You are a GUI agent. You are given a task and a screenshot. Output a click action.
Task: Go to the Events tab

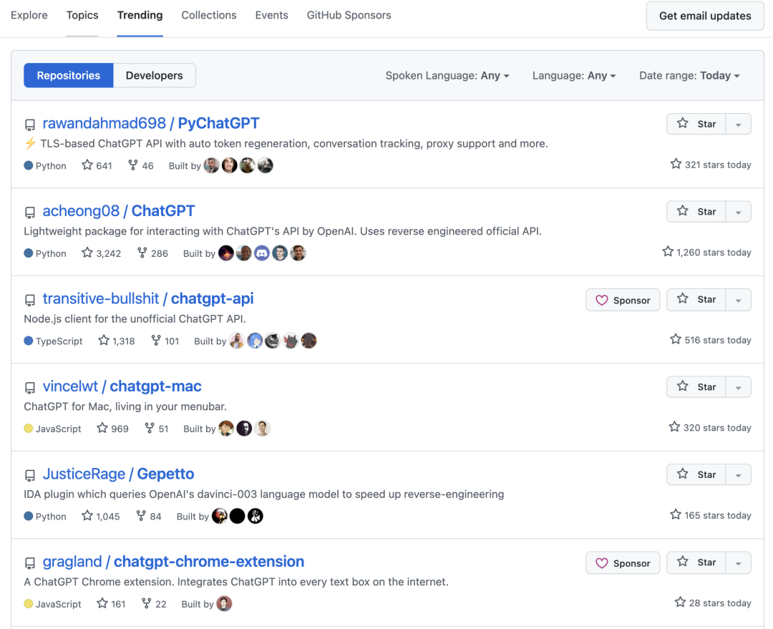[272, 15]
